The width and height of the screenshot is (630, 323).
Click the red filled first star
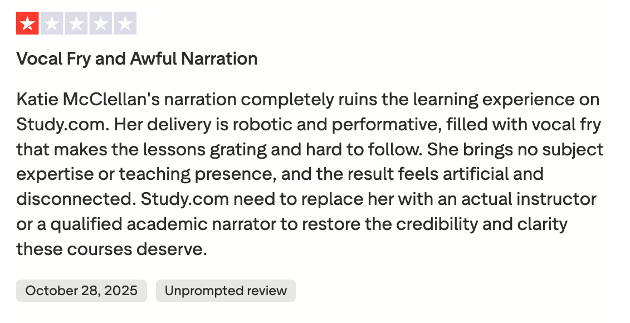pos(27,23)
